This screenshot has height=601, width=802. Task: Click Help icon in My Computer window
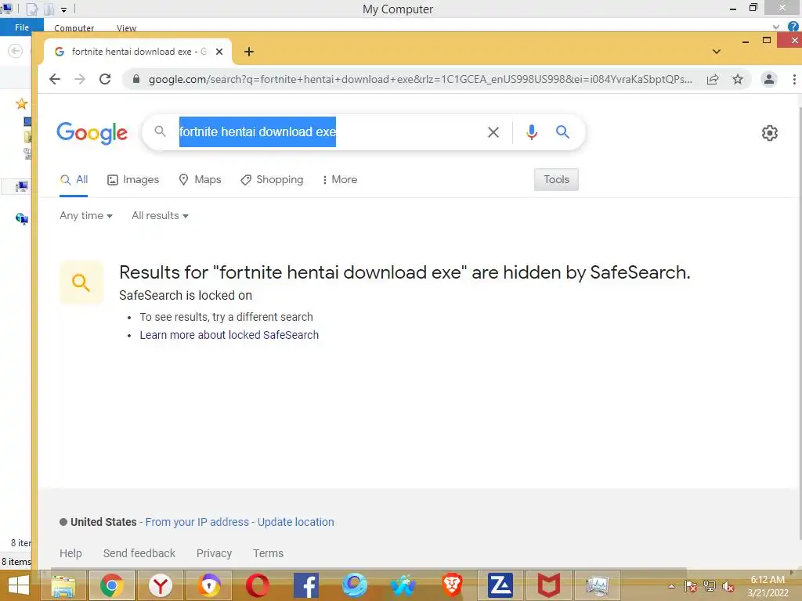point(793,27)
